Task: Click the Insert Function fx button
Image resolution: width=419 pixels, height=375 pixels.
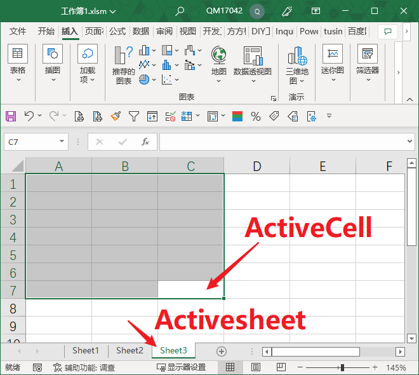Action: coord(145,142)
